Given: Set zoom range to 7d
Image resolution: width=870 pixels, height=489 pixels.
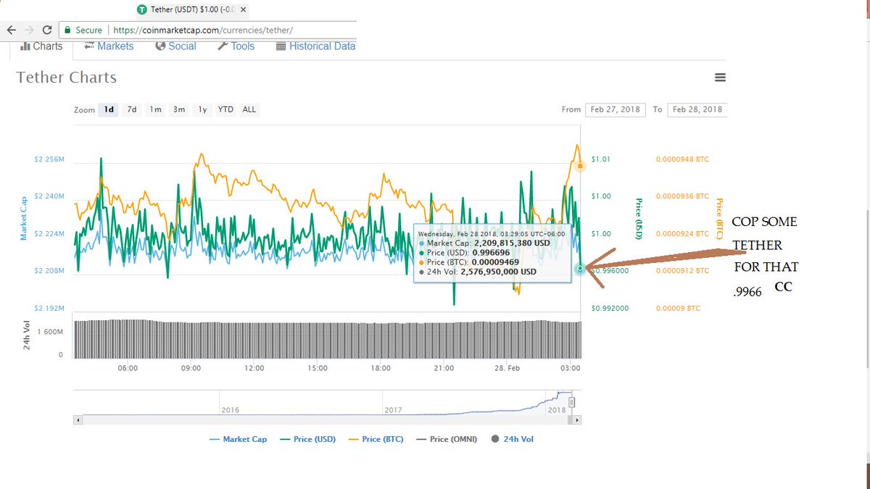Looking at the screenshot, I should coord(132,109).
